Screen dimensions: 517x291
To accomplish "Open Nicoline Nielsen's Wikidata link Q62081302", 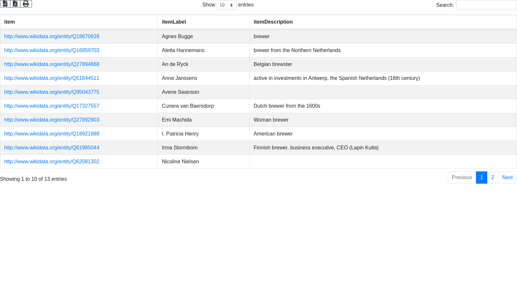I will (x=52, y=162).
